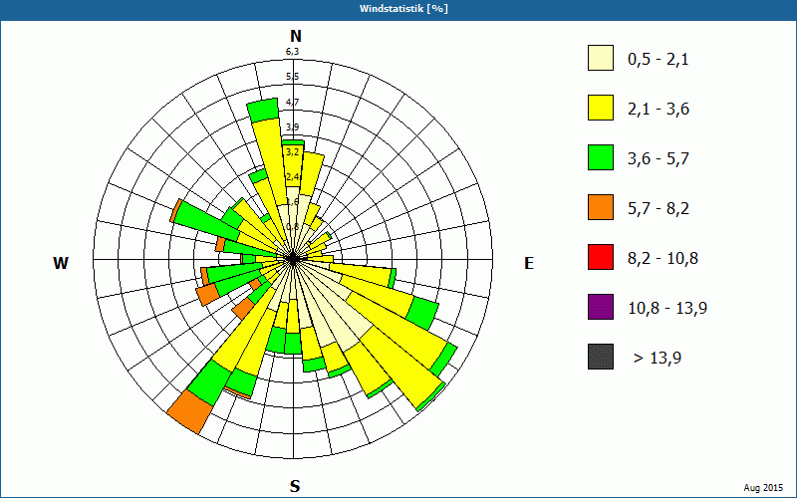This screenshot has height=498, width=797.
Task: Click the pale yellow 0,5 - 2,1 legend swatch
Action: tap(601, 58)
